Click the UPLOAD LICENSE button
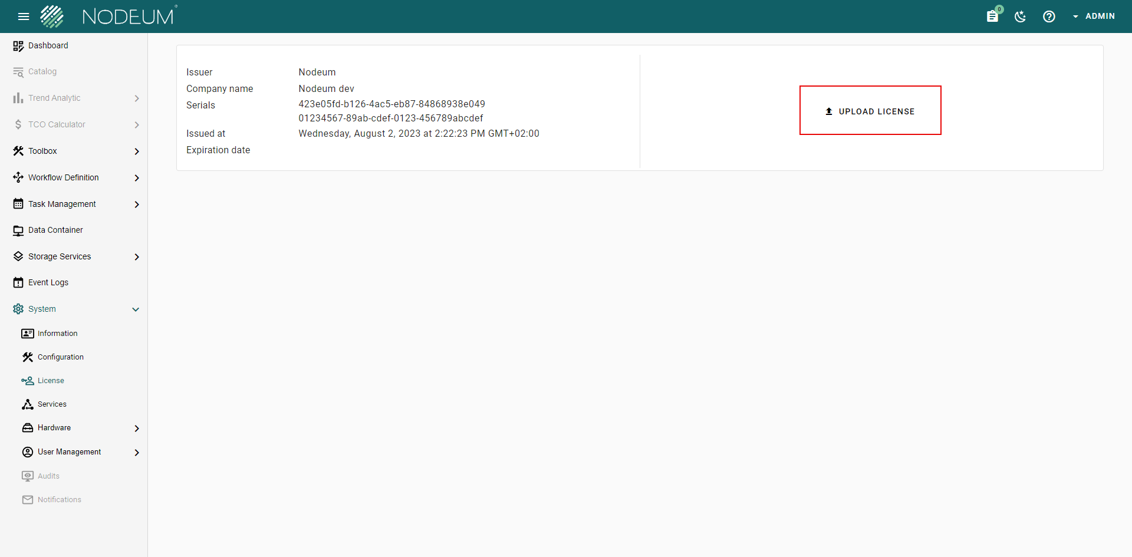Screen dimensions: 1132x557 (870, 111)
